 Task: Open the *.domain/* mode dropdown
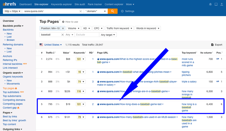(96, 11)
